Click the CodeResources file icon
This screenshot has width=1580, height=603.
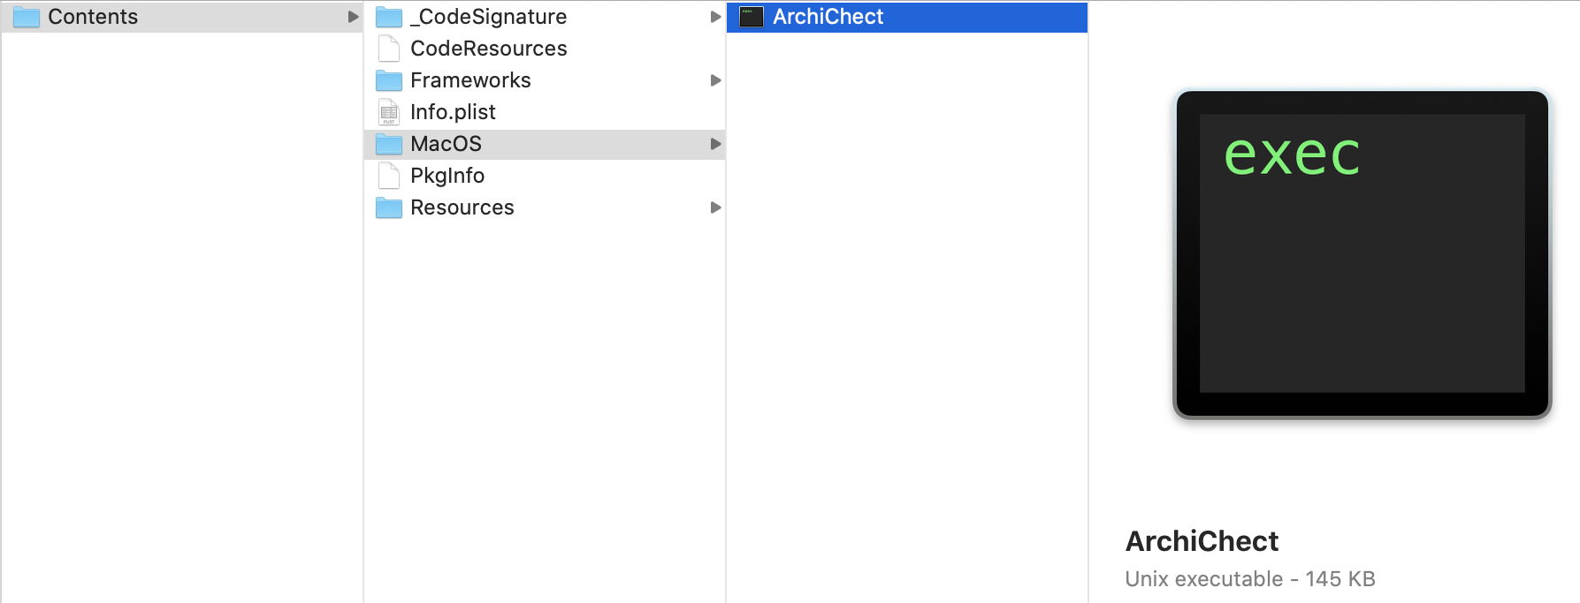389,49
